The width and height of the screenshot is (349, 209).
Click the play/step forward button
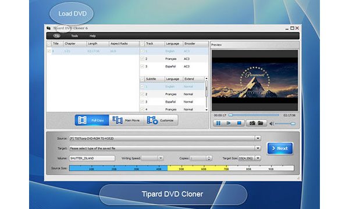tap(229, 123)
